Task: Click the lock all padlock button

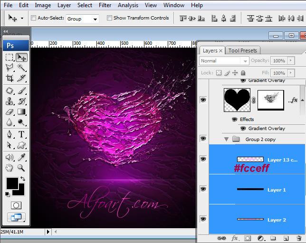Action: 243,73
